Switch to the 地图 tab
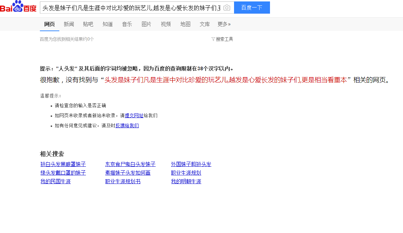The width and height of the screenshot is (403, 233). tap(185, 24)
